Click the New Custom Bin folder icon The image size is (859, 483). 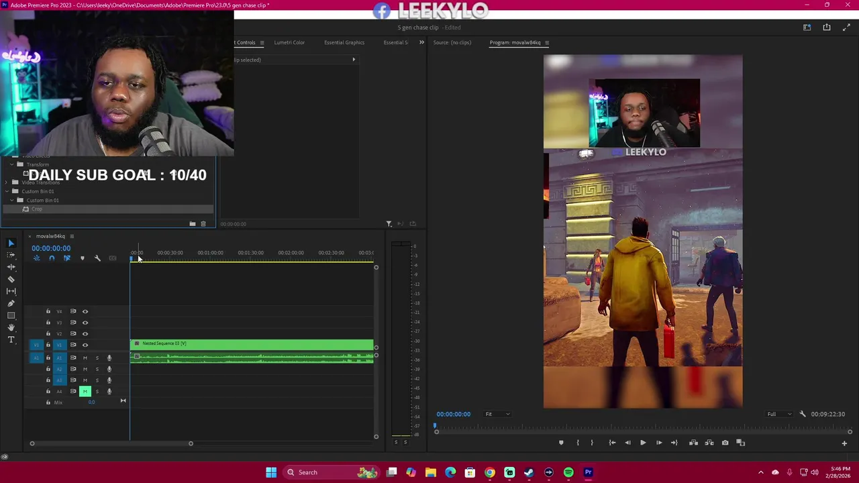coord(193,223)
